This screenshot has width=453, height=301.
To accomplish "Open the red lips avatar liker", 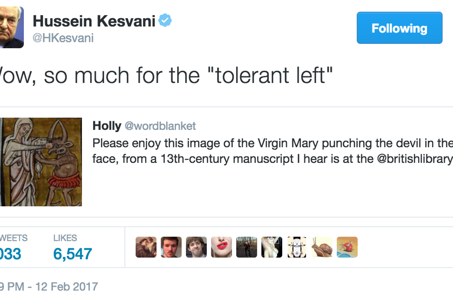I will click(x=221, y=247).
